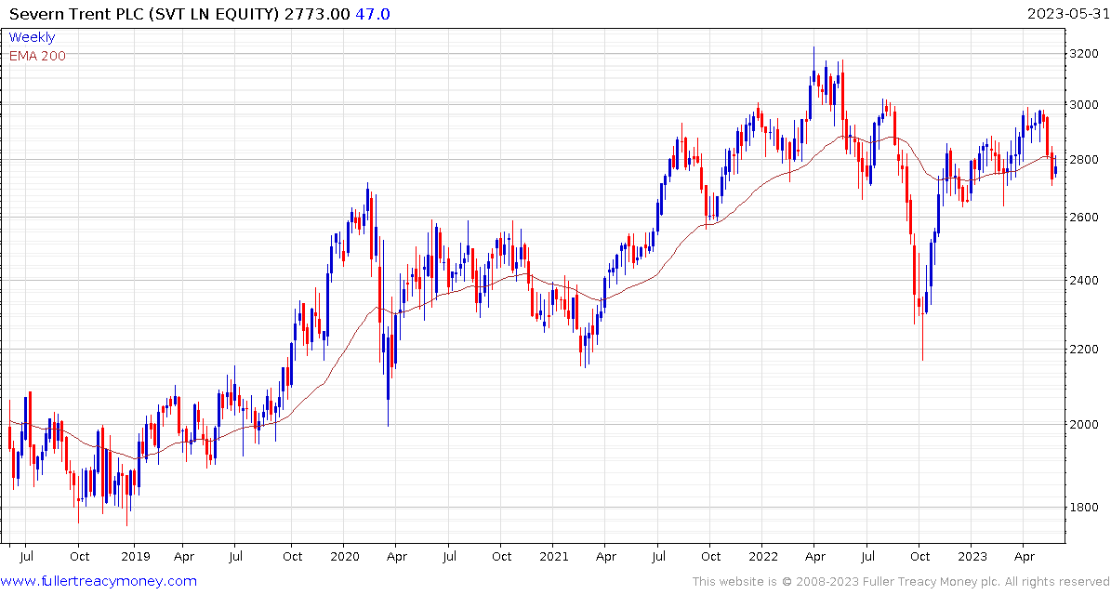Click the last price 2773.00 in title

pyautogui.click(x=318, y=13)
